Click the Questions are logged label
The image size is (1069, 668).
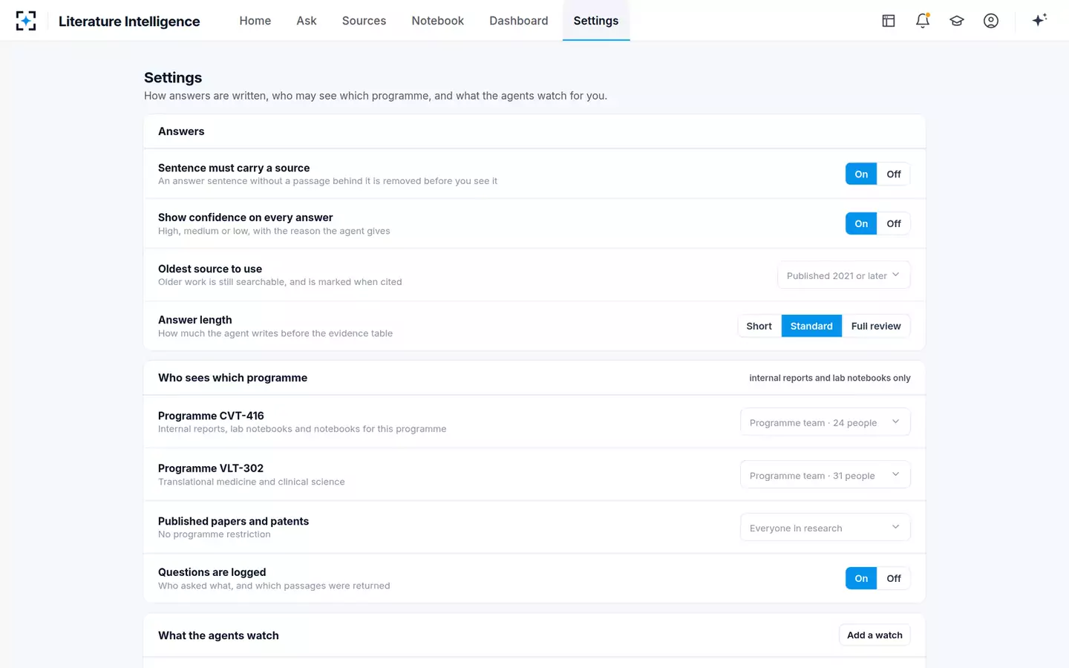(x=212, y=572)
